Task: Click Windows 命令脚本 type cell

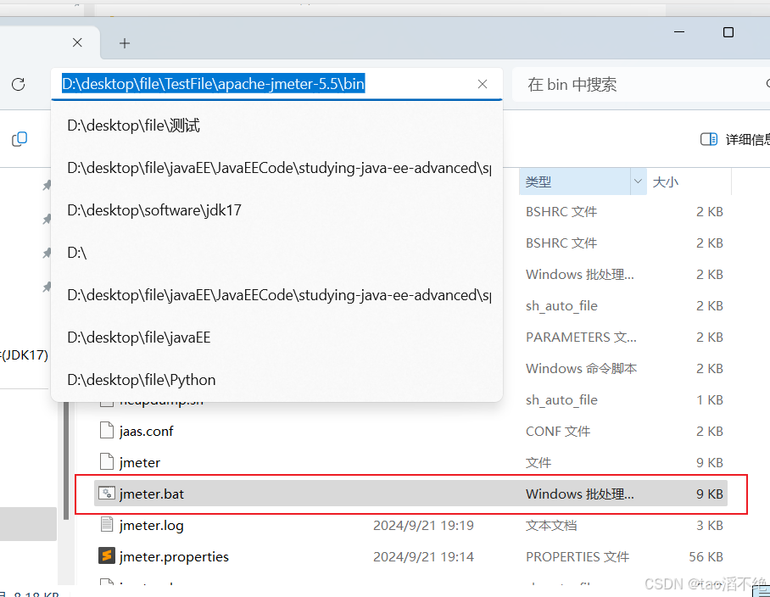Action: tap(582, 368)
